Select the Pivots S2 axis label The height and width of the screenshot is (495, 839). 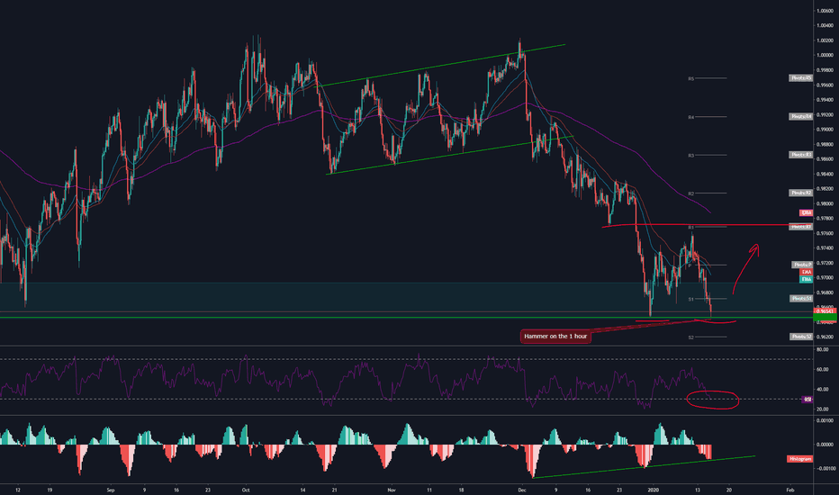(x=801, y=337)
